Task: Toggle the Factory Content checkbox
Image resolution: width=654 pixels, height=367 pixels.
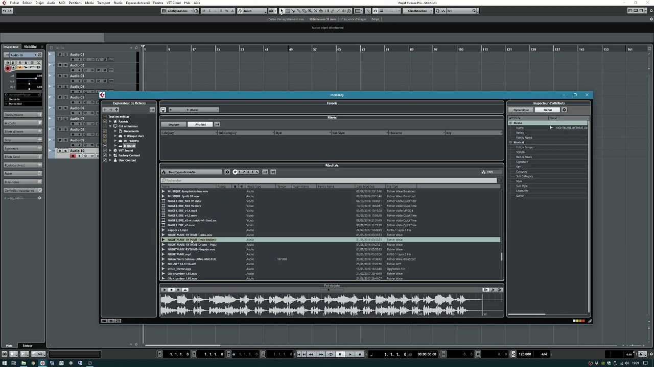Action: (x=105, y=155)
